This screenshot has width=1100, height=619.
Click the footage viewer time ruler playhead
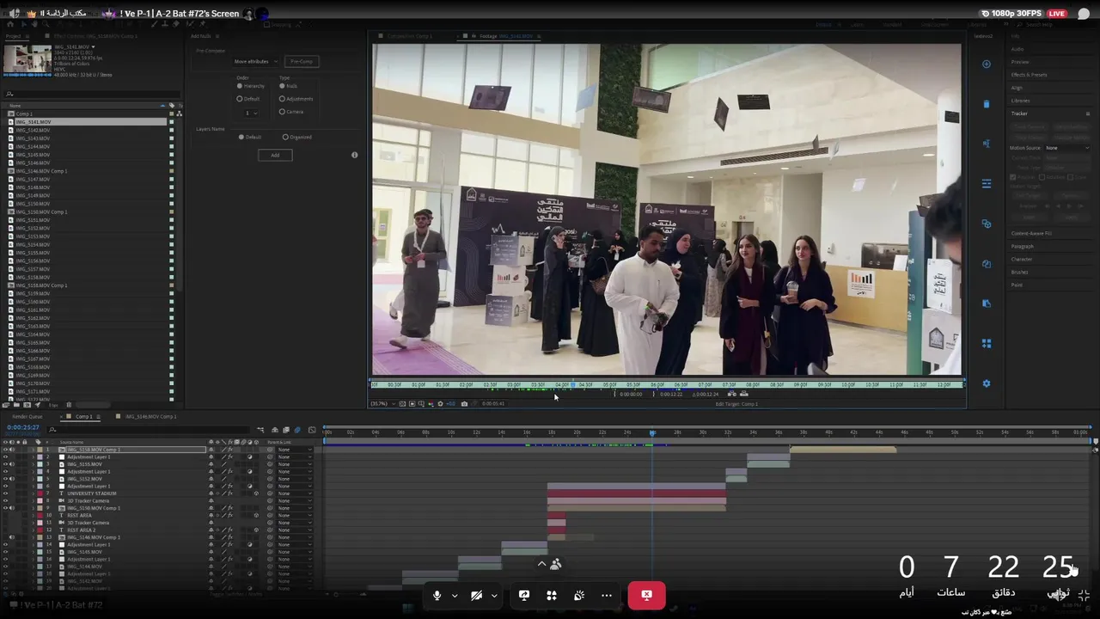572,384
